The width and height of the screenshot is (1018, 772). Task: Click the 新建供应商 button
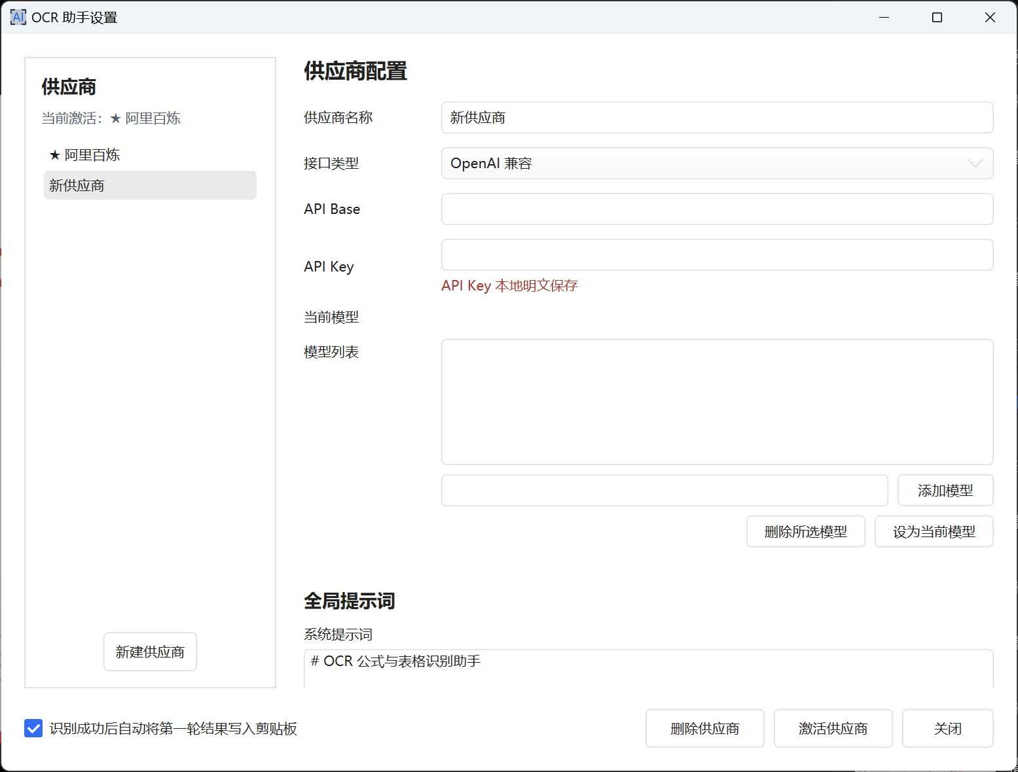pyautogui.click(x=150, y=652)
